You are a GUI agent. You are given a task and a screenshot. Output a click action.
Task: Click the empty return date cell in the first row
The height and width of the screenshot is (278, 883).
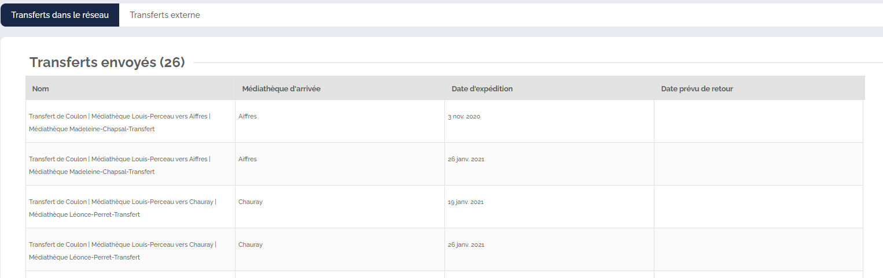[x=759, y=121]
